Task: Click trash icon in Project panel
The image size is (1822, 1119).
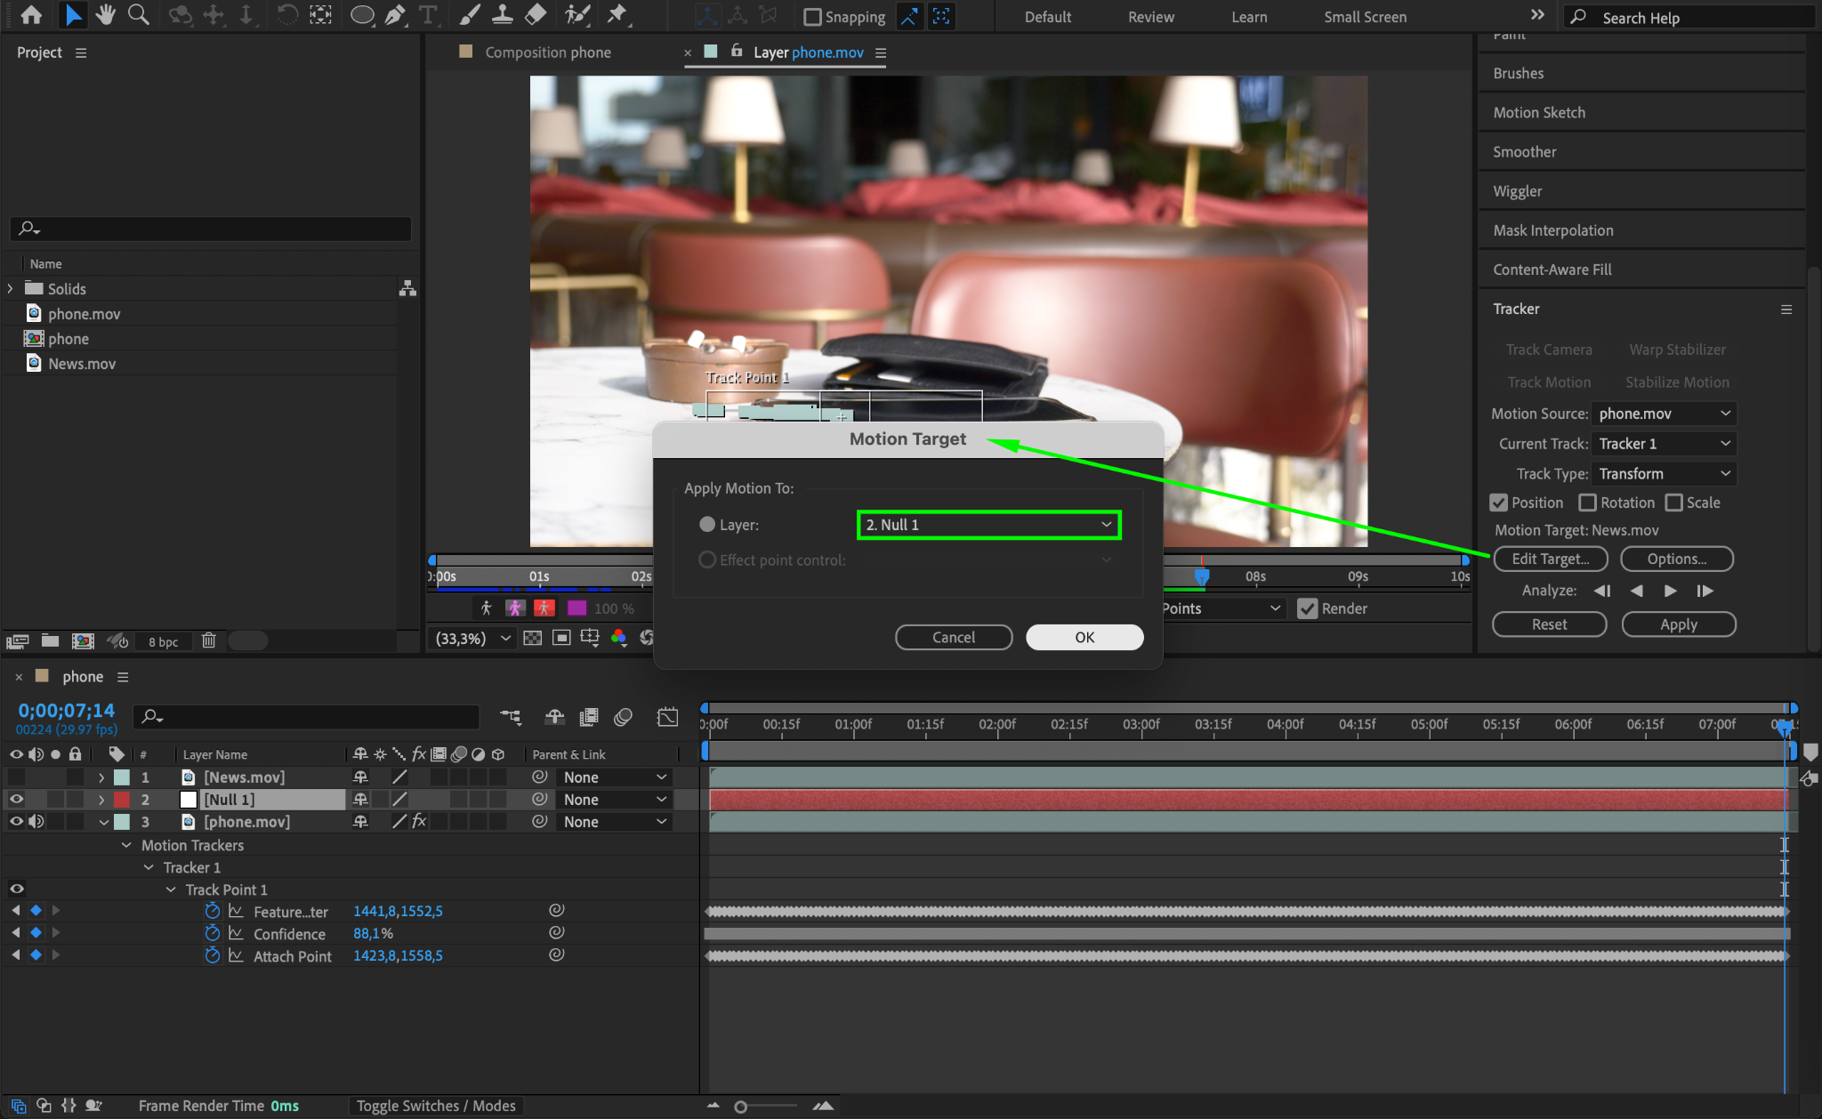Action: pos(209,640)
